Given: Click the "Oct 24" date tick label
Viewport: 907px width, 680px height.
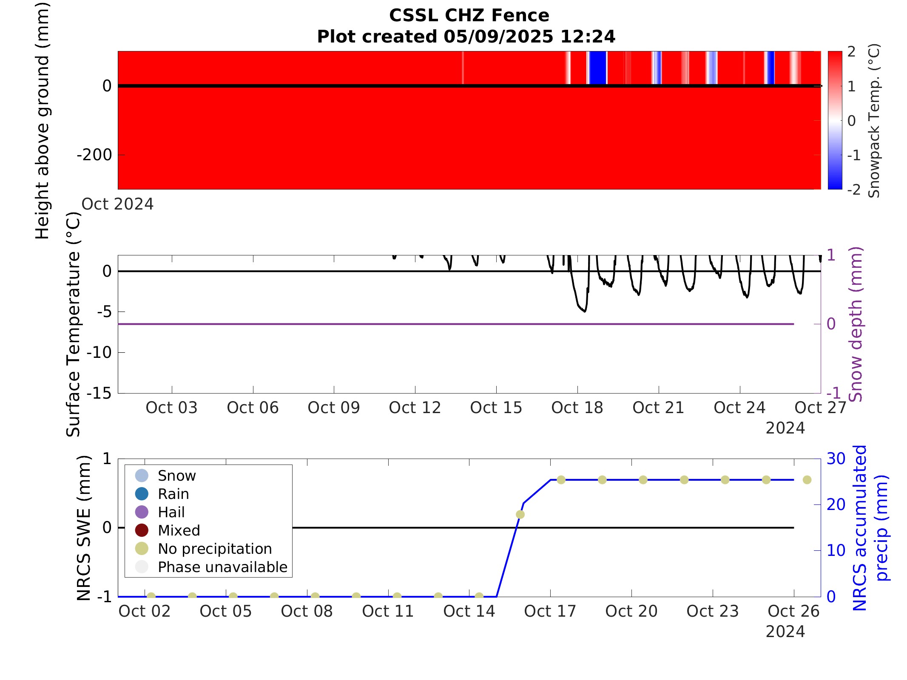Looking at the screenshot, I should (x=740, y=408).
